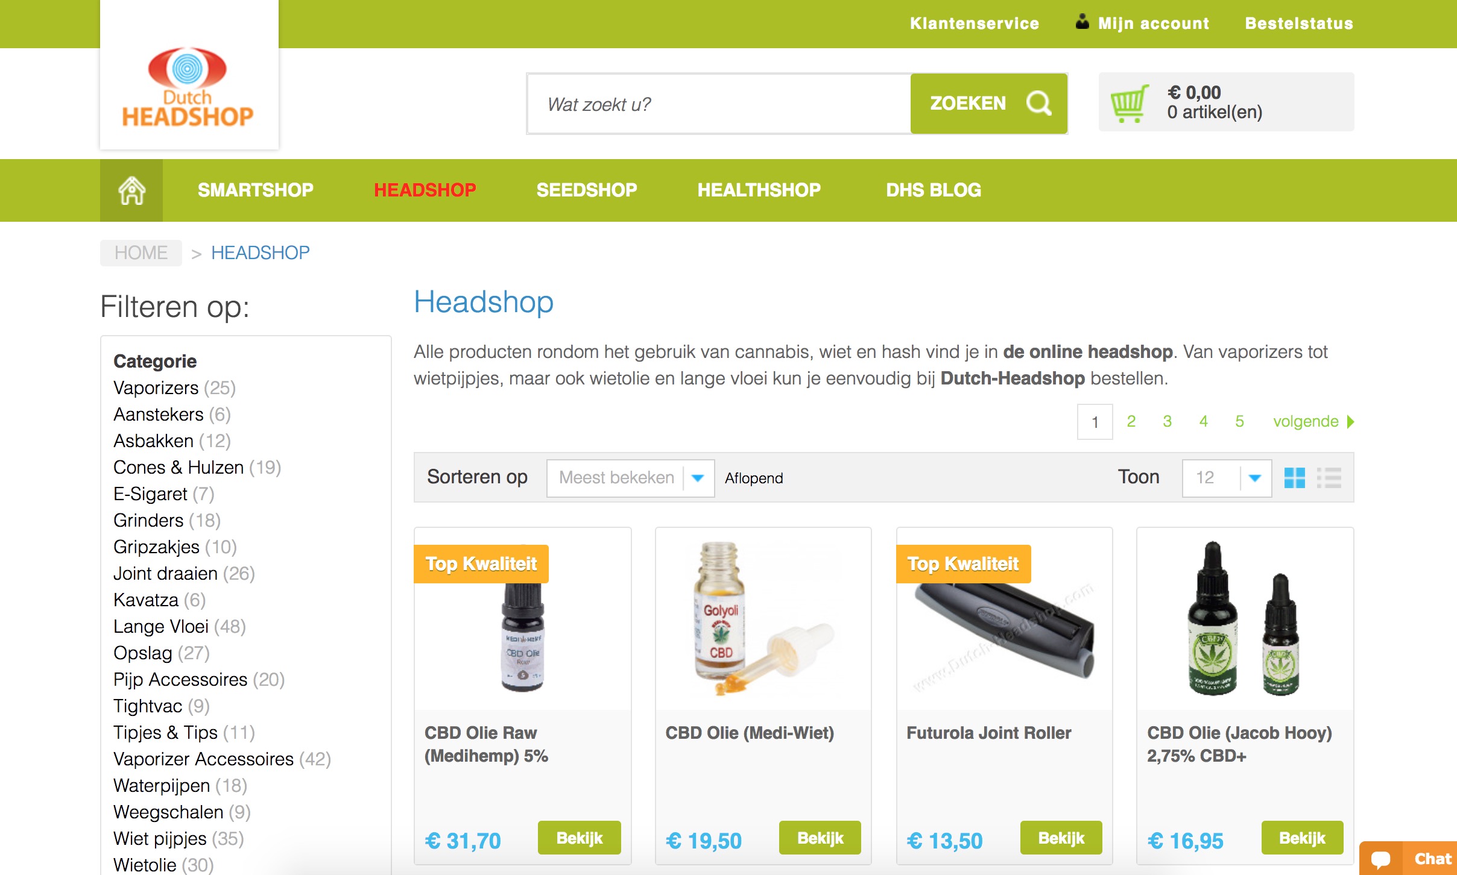Image resolution: width=1457 pixels, height=875 pixels.
Task: Click the home icon in navigation bar
Action: [x=131, y=190]
